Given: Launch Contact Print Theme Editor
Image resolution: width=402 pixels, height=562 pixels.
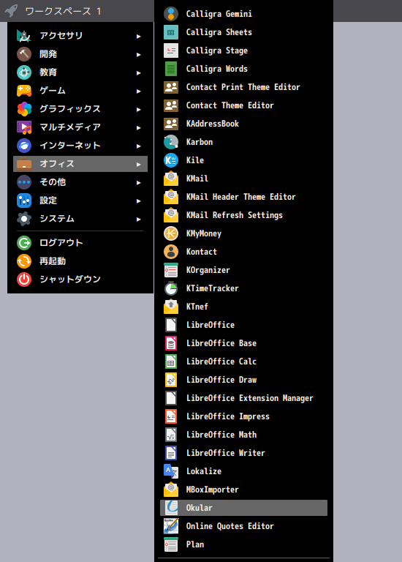Looking at the screenshot, I should tap(243, 87).
